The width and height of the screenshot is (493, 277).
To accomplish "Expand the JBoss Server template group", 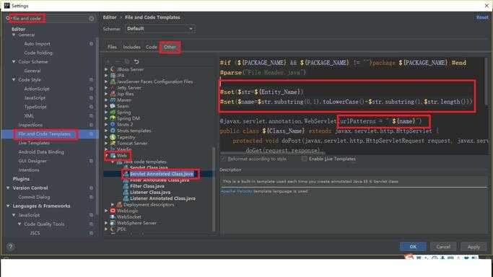I will [x=106, y=69].
